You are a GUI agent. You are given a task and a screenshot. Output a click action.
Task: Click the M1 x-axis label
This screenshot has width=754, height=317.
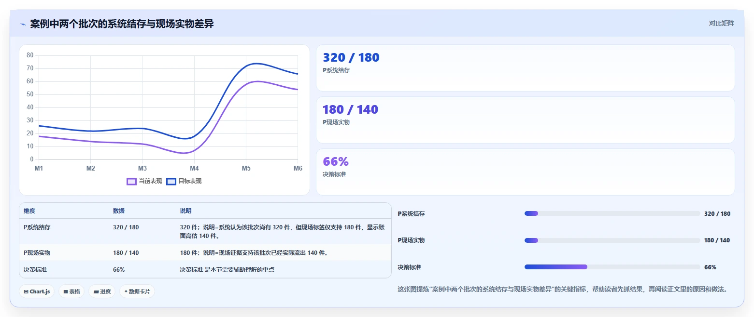coord(39,168)
